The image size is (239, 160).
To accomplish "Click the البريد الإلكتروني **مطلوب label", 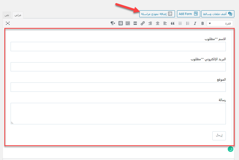I will [208, 59].
